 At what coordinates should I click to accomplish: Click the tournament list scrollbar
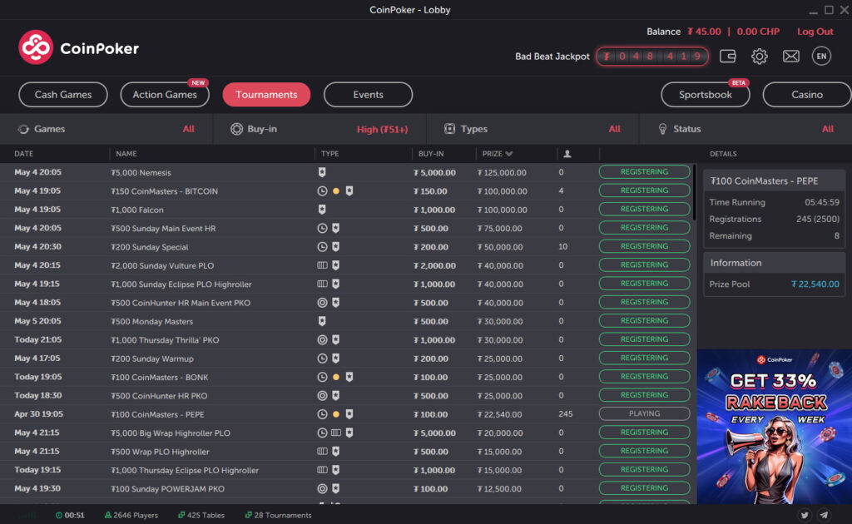tap(694, 193)
